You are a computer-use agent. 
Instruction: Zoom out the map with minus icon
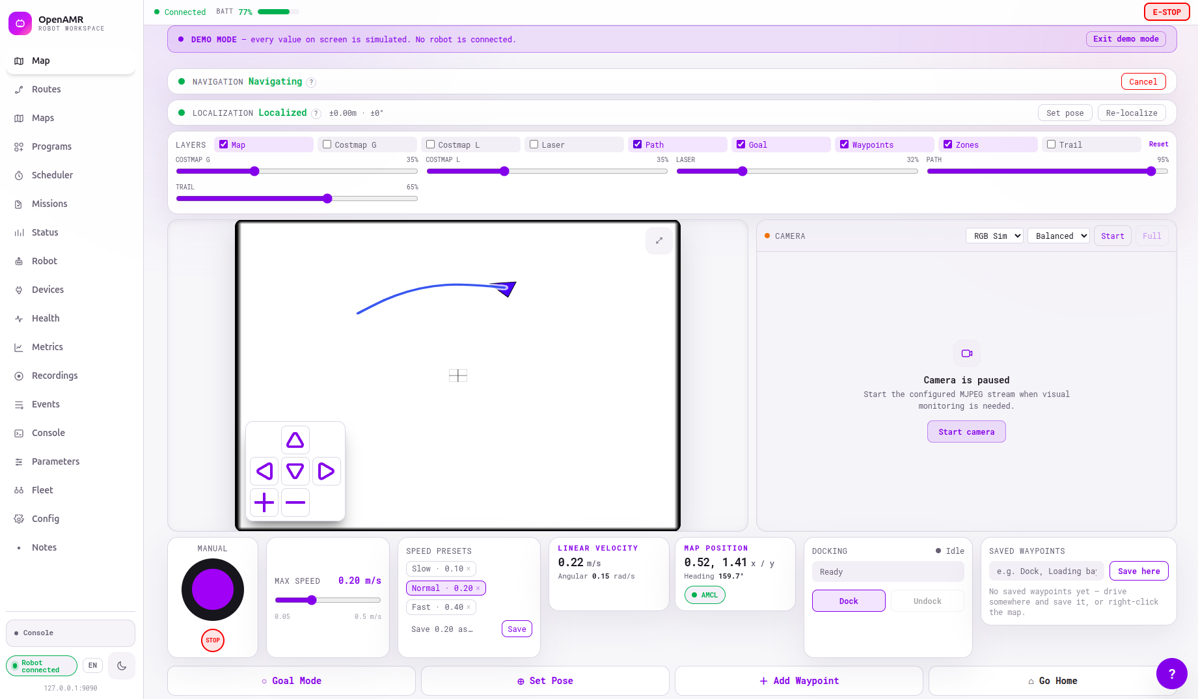[295, 502]
